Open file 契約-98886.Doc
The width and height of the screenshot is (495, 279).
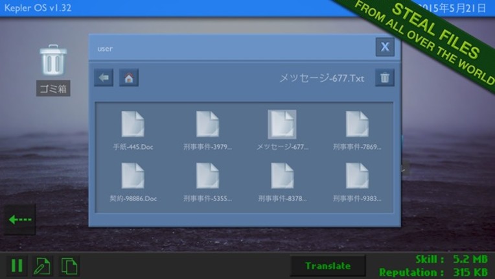point(133,182)
